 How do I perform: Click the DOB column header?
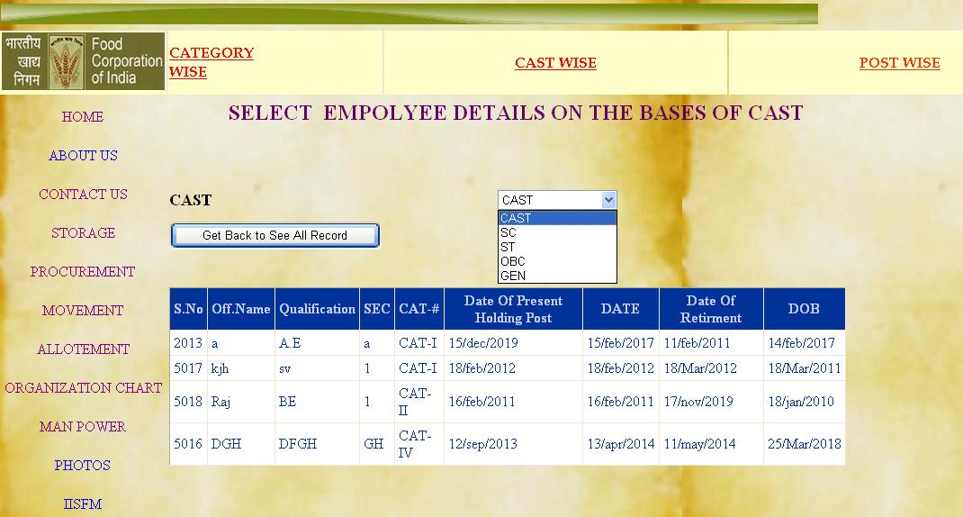coord(804,309)
